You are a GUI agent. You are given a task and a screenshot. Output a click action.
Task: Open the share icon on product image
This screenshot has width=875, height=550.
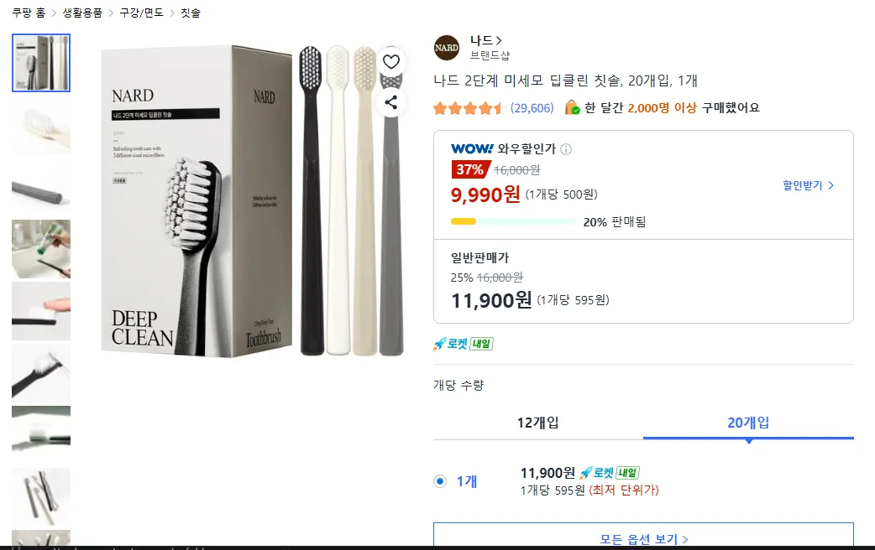click(391, 102)
